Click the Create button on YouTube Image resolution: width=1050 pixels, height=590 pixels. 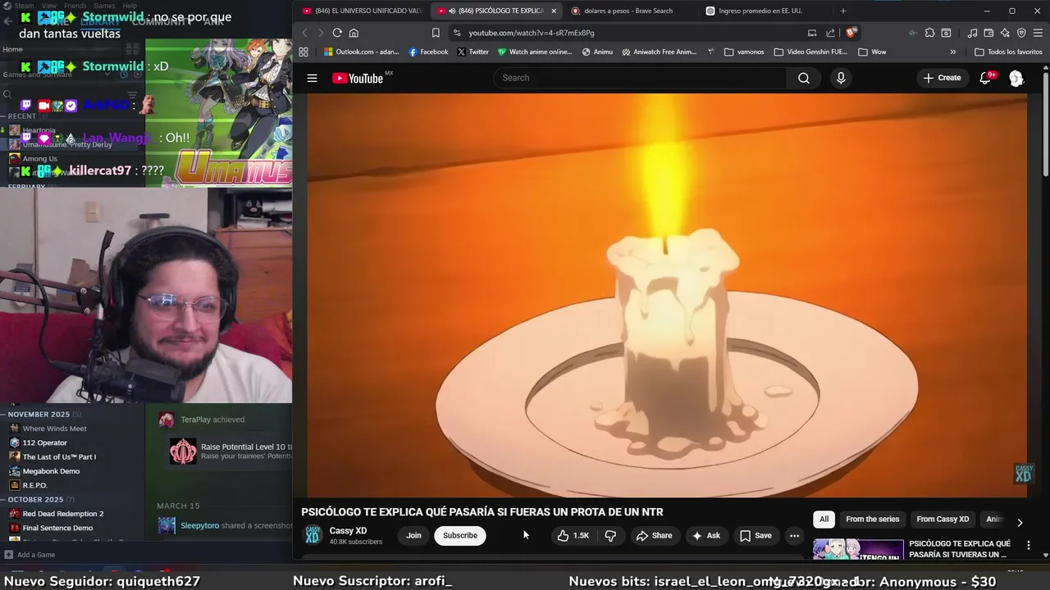click(942, 78)
